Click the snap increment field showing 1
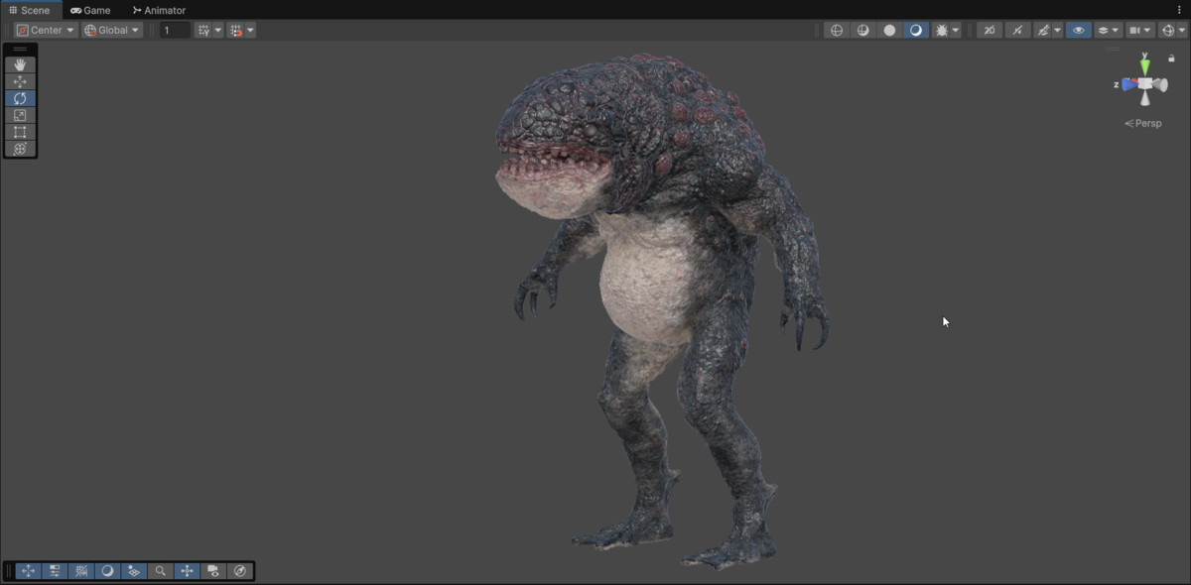The image size is (1191, 585). (175, 30)
